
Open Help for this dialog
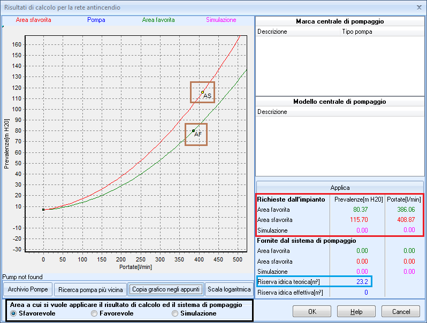point(356,311)
